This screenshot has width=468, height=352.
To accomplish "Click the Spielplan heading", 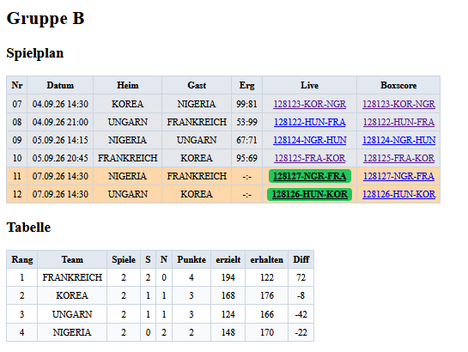I will click(x=35, y=53).
